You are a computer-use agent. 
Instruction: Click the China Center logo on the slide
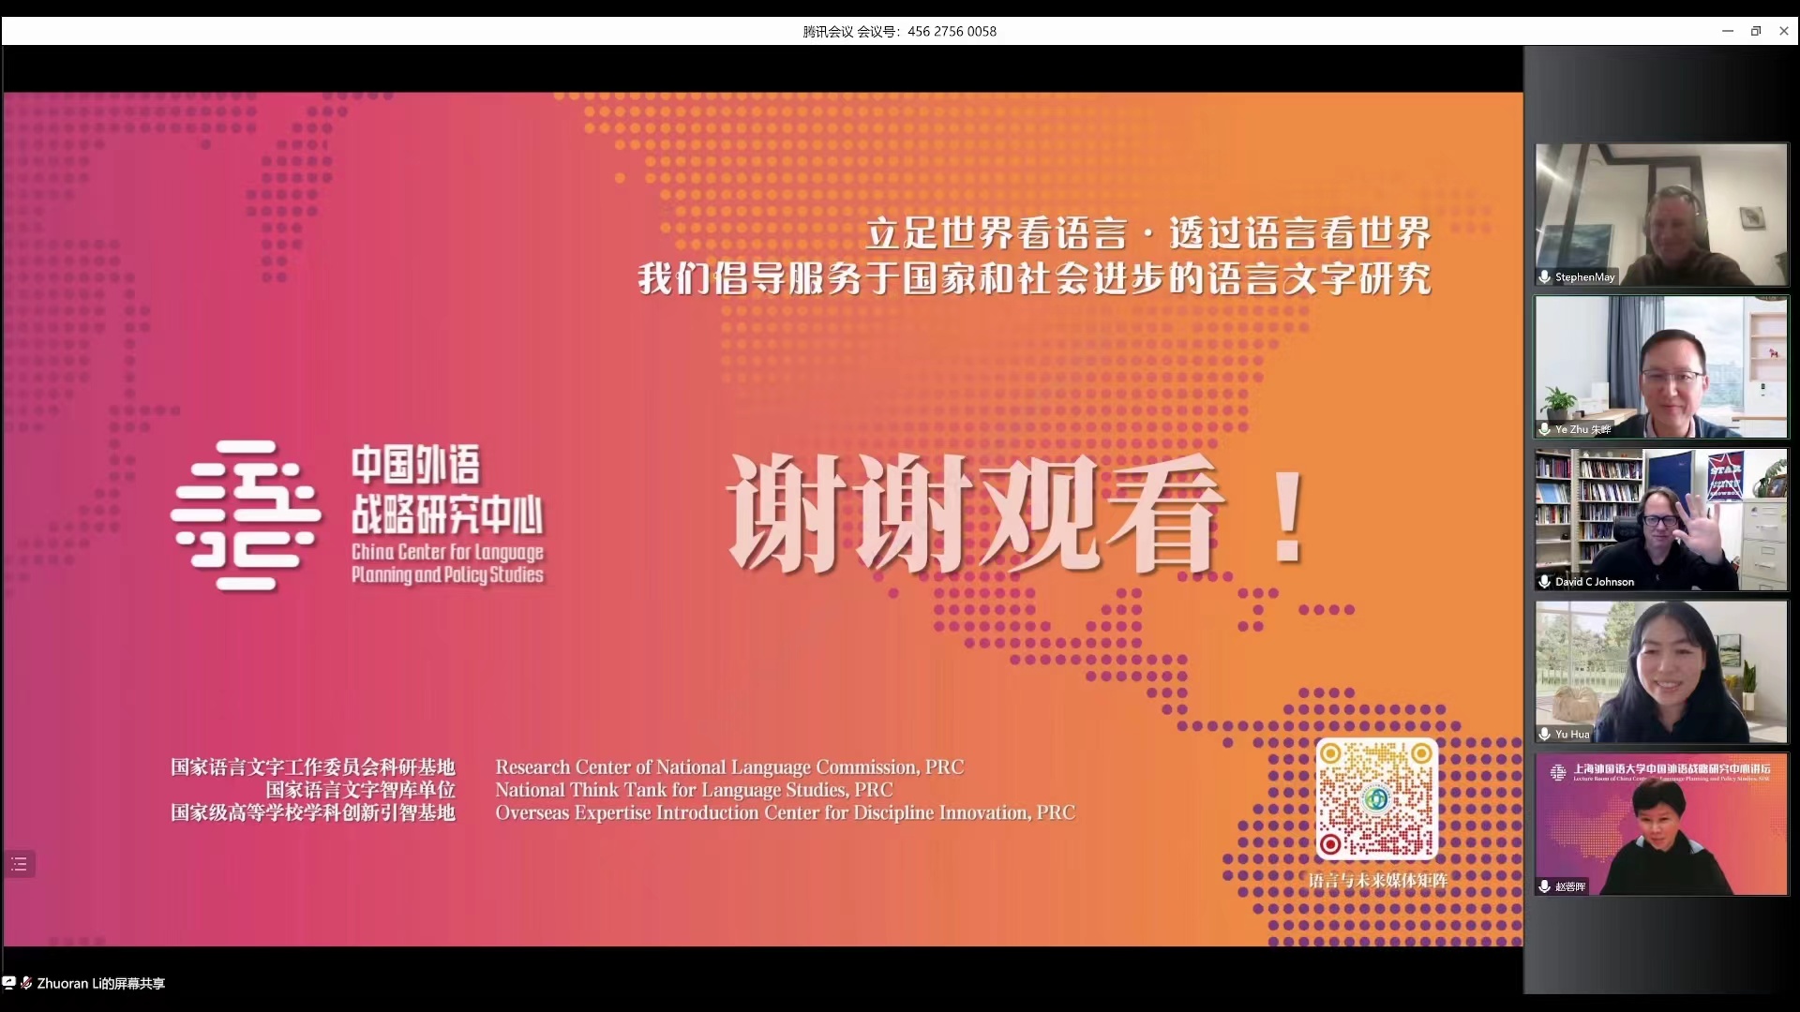pyautogui.click(x=246, y=515)
